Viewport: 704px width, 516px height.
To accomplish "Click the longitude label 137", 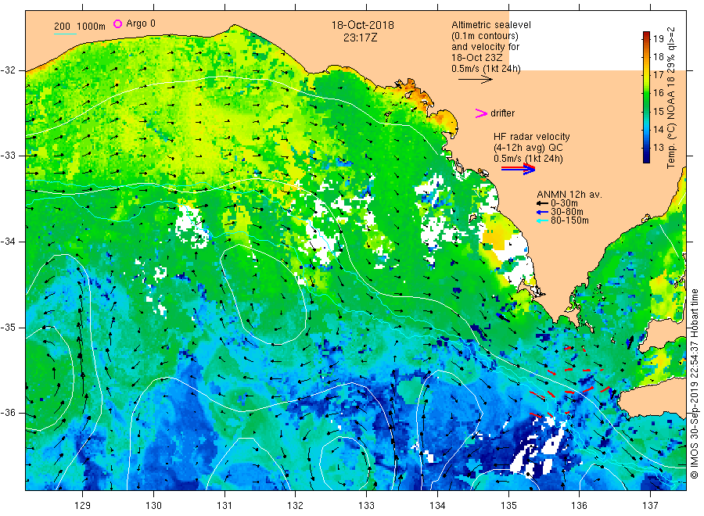I will (650, 506).
